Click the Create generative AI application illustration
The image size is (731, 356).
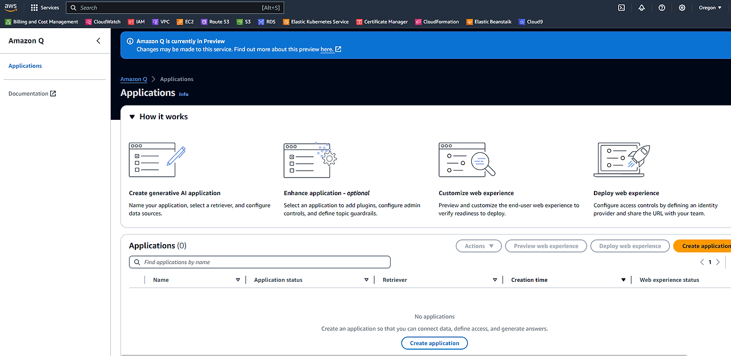pyautogui.click(x=157, y=160)
